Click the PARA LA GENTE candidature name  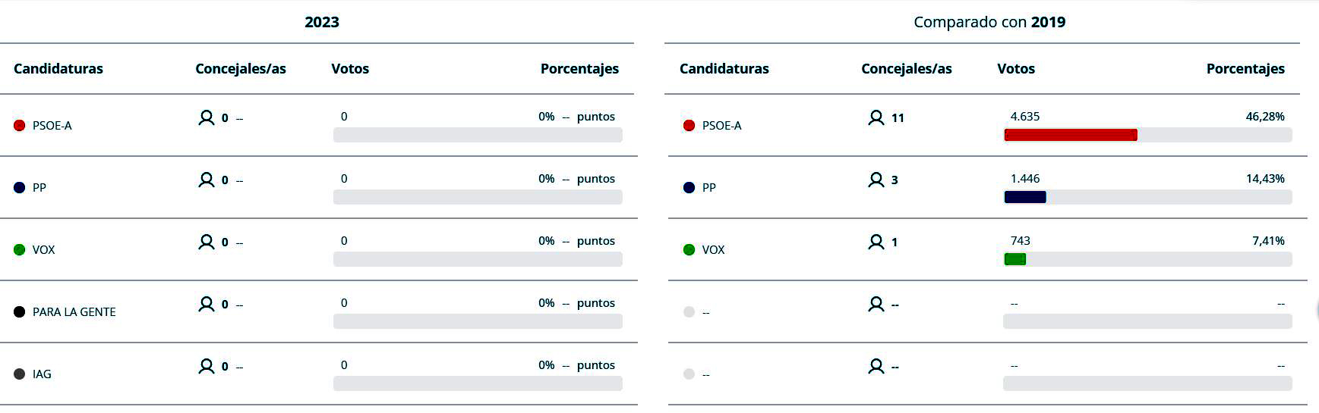click(x=74, y=312)
